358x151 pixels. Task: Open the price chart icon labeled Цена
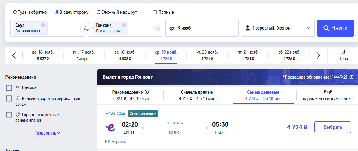pos(343,56)
